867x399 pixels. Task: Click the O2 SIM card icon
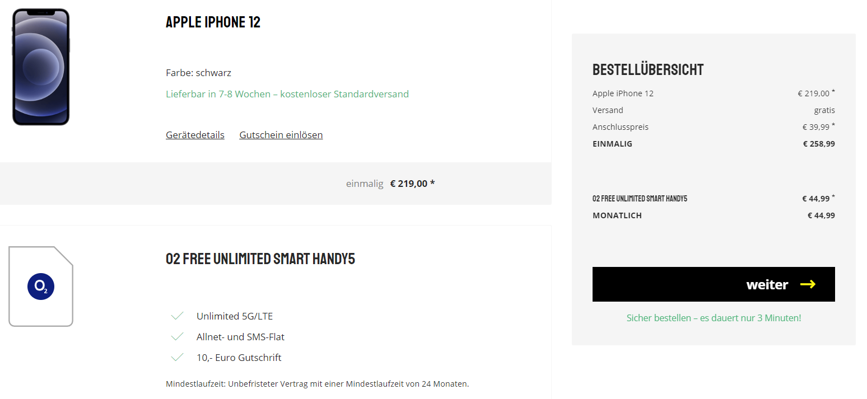pos(41,286)
